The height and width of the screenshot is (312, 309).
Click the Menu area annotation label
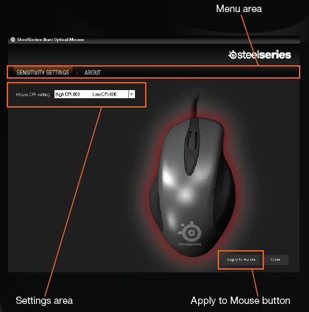[x=239, y=9]
